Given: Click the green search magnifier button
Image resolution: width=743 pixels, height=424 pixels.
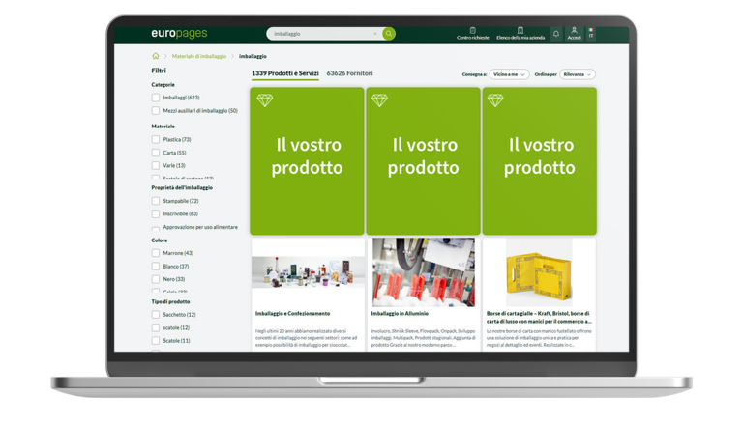Looking at the screenshot, I should click(x=389, y=34).
